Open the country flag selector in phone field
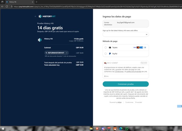Viewport: 182px width, 131px height. coord(105,63)
